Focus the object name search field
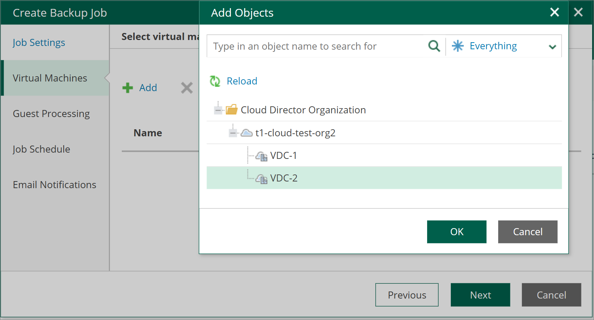Viewport: 594px width, 320px height. [315, 46]
